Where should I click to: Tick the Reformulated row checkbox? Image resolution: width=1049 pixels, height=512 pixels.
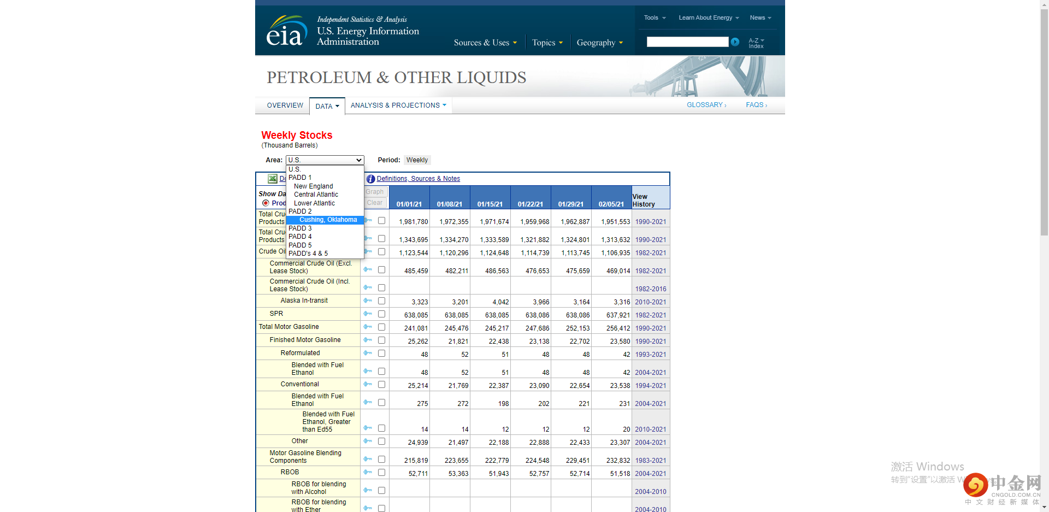tap(381, 354)
